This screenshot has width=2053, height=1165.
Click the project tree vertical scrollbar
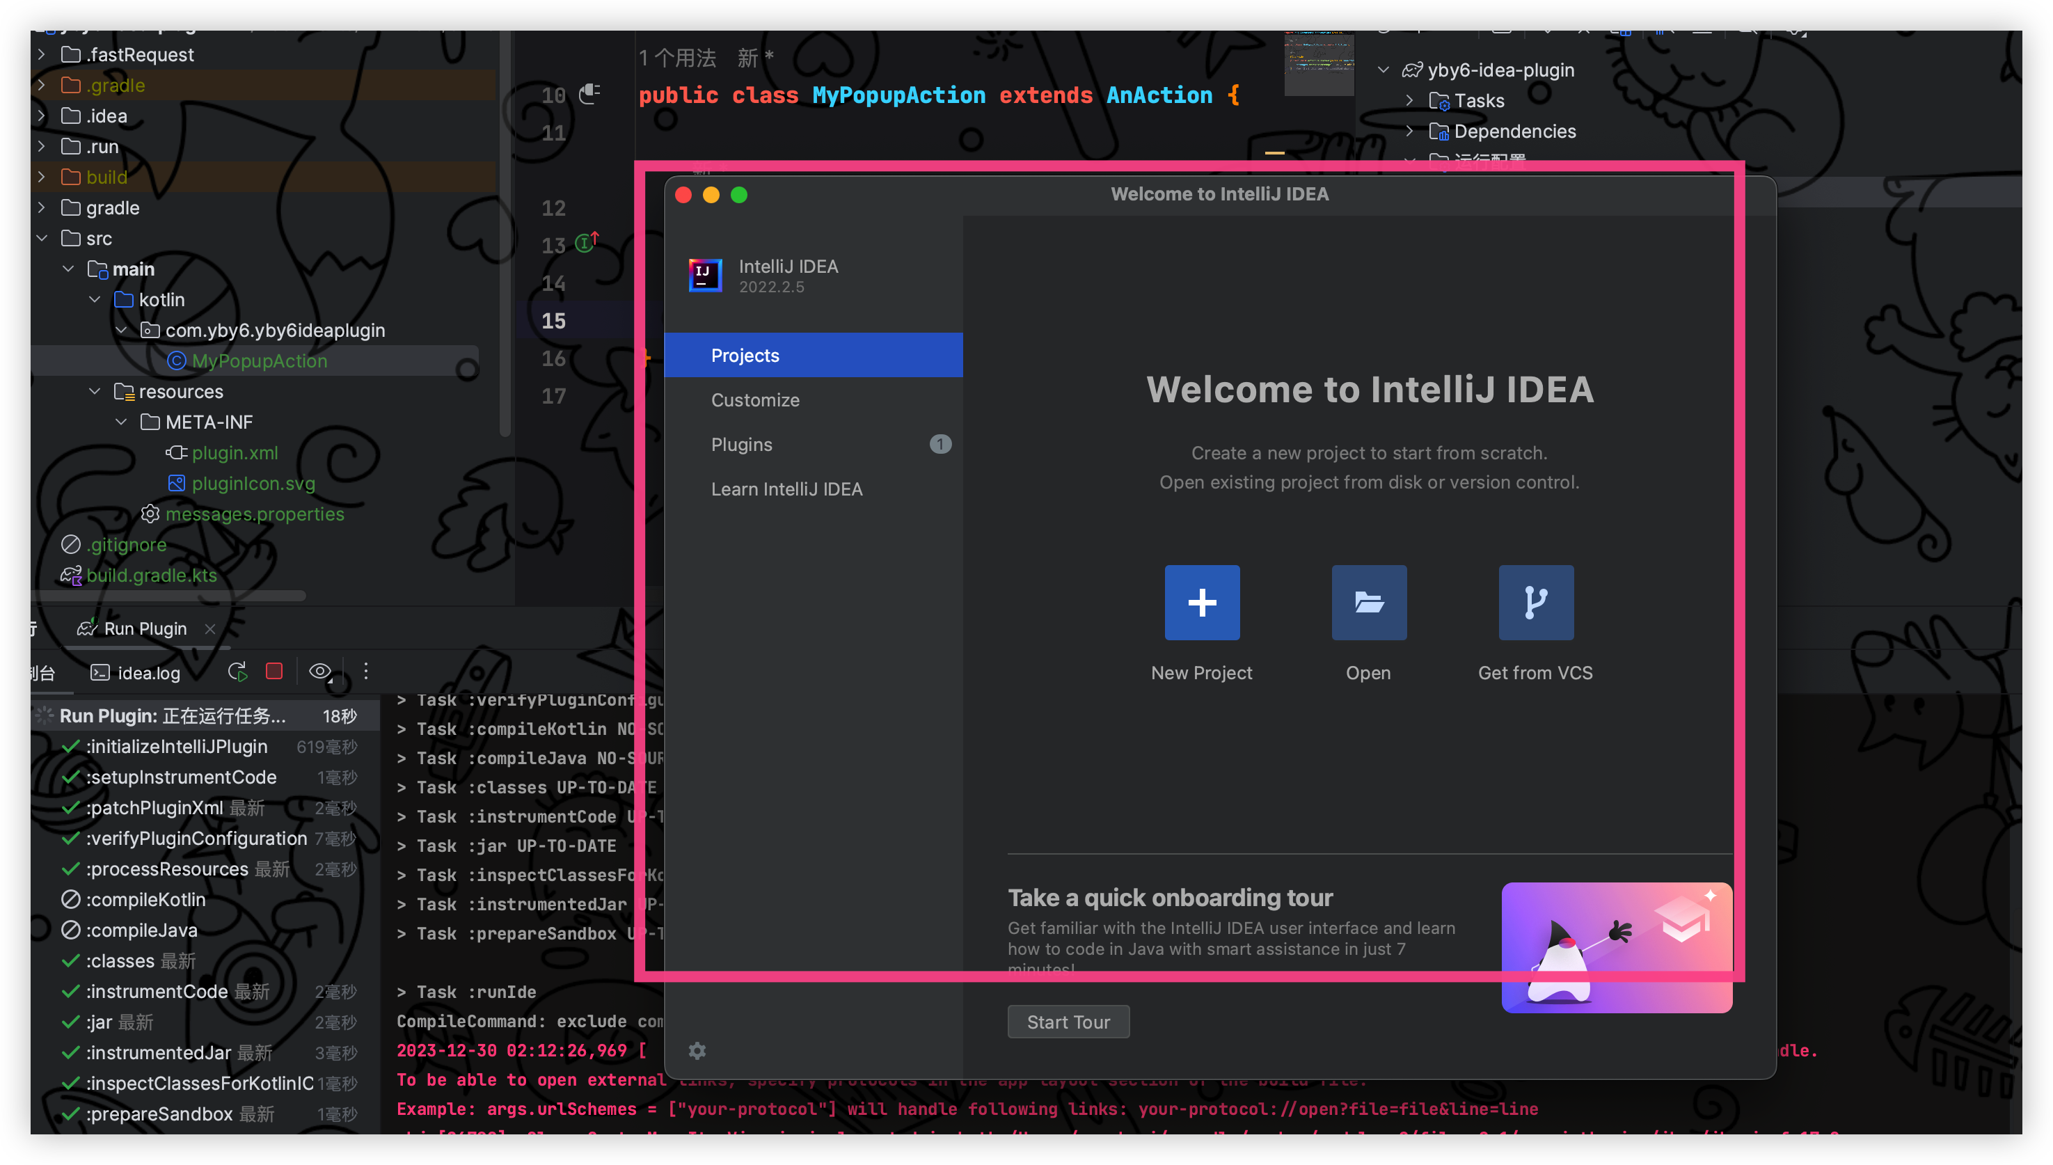point(504,234)
